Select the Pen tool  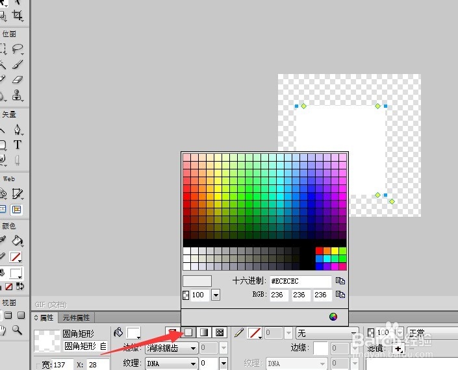pos(18,130)
